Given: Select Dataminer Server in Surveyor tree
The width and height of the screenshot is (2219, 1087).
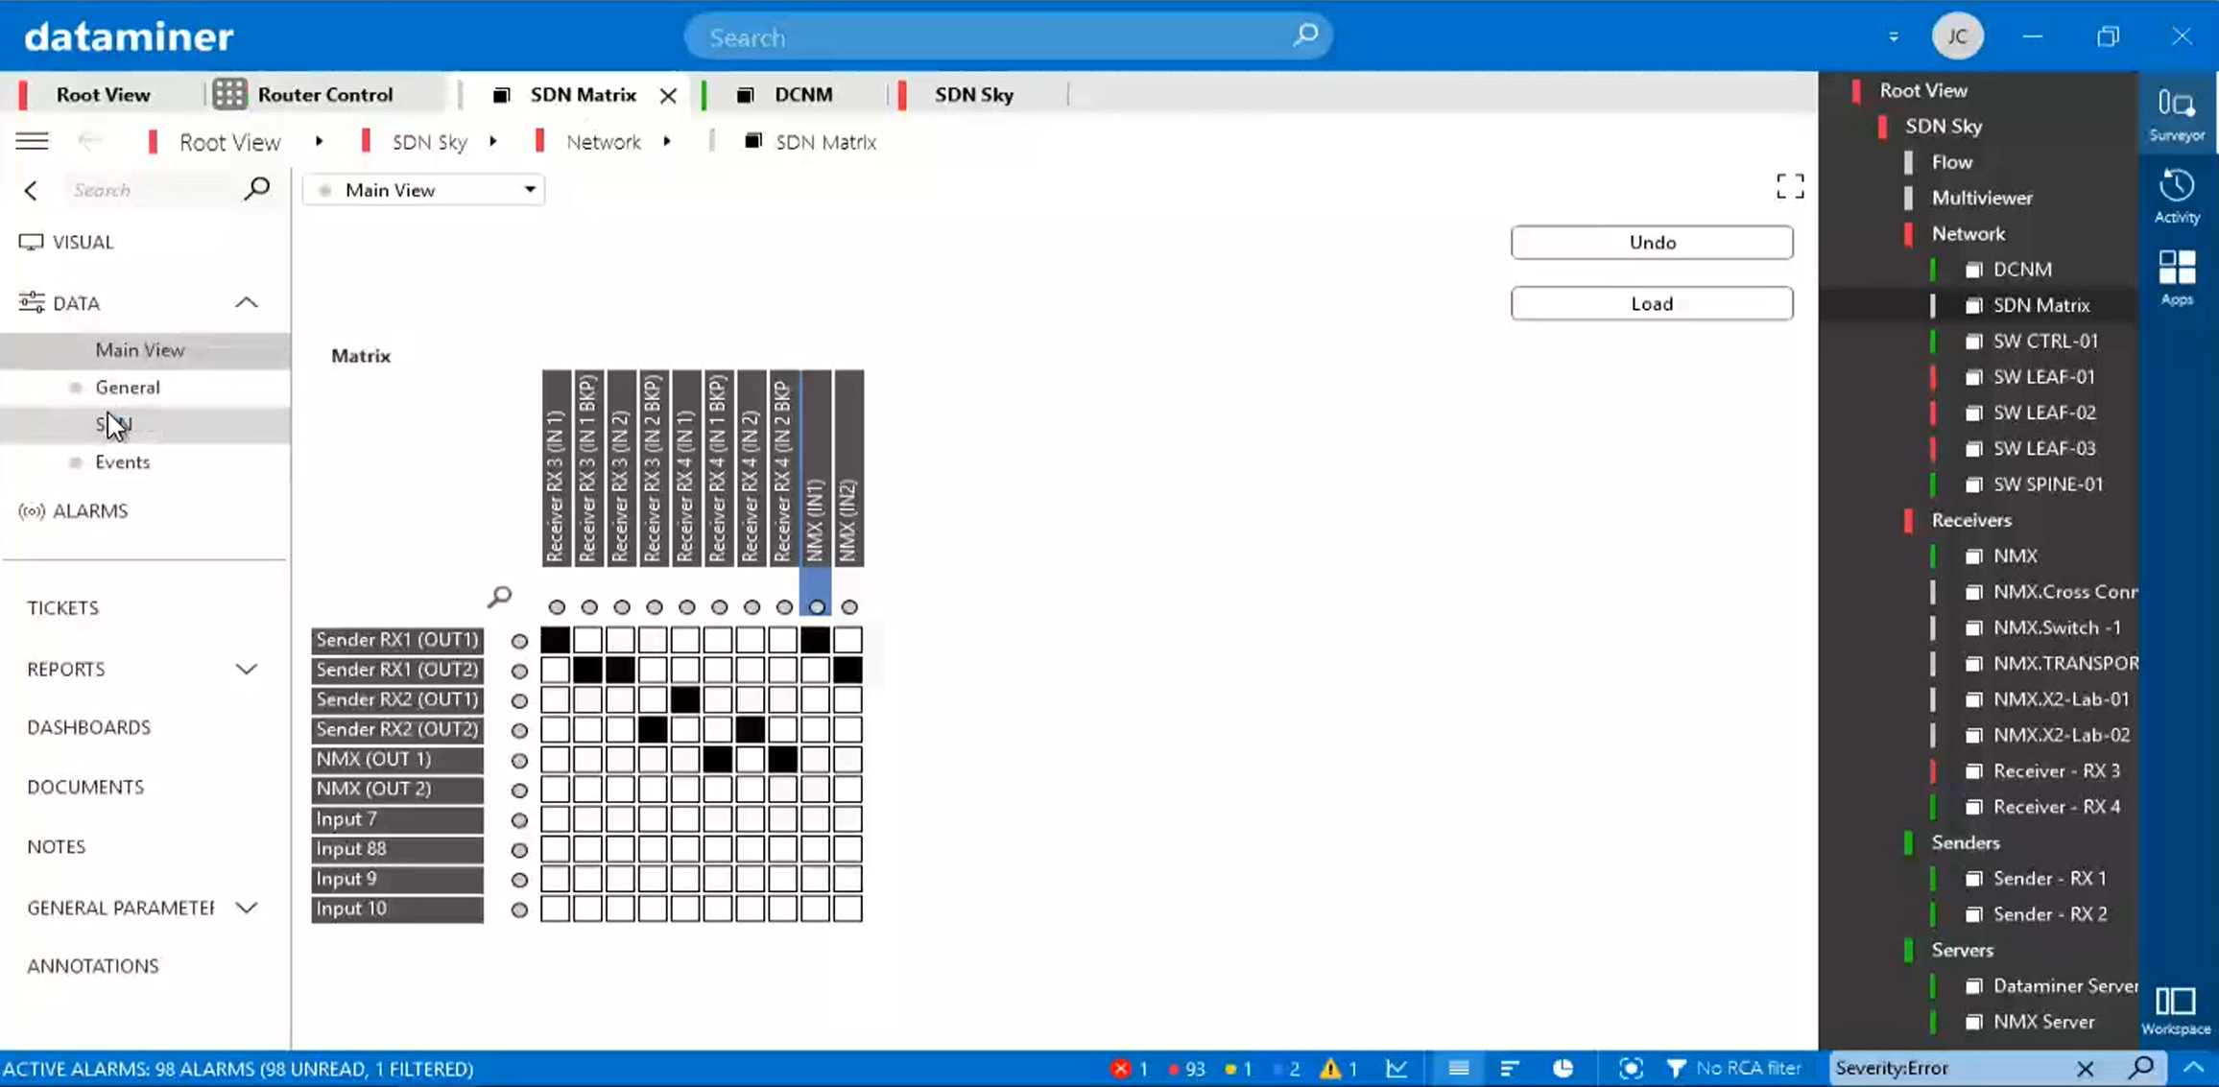Looking at the screenshot, I should (x=2065, y=985).
